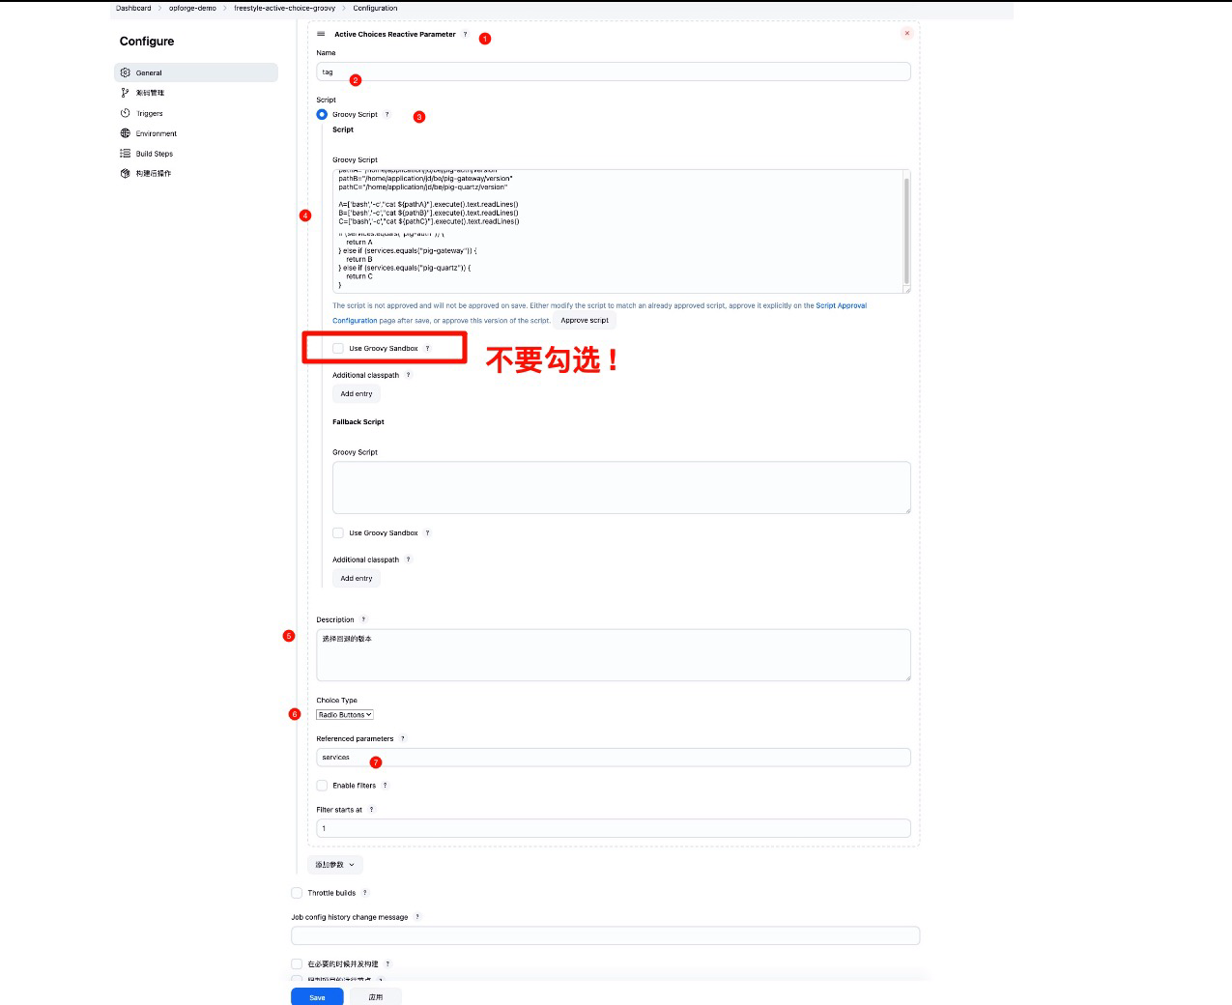The height and width of the screenshot is (1005, 1232).
Task: Delete the Active Choices Reactive Parameter block
Action: pos(906,34)
